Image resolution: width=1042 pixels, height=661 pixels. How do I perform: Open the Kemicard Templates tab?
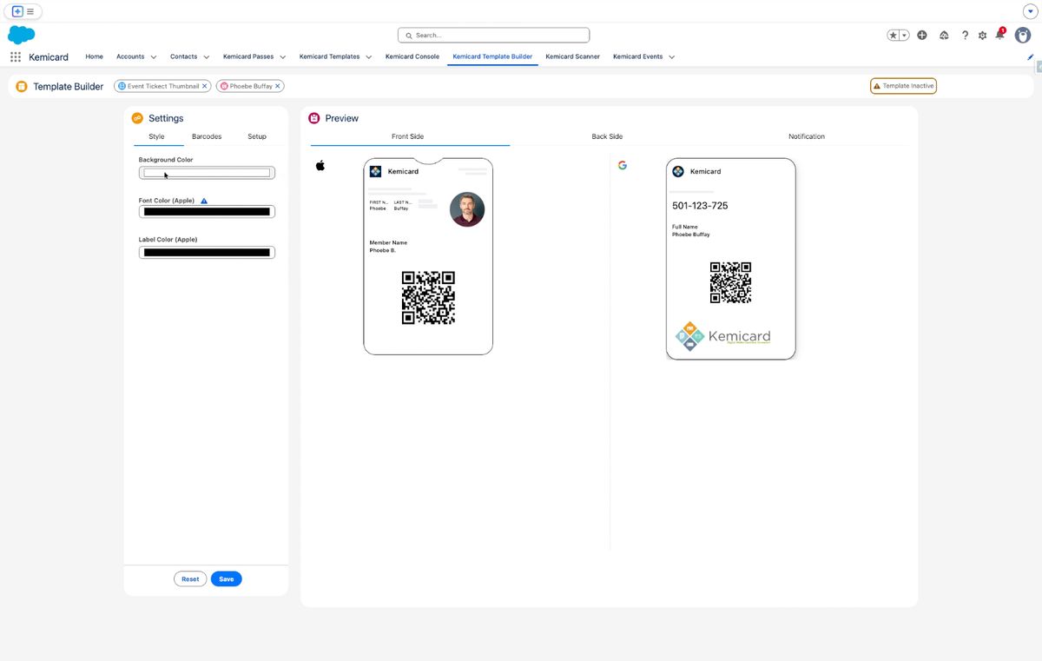coord(329,56)
